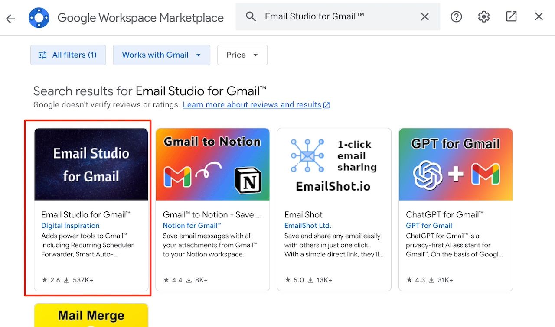Click the GPT for Gmail developer link

coord(429,226)
